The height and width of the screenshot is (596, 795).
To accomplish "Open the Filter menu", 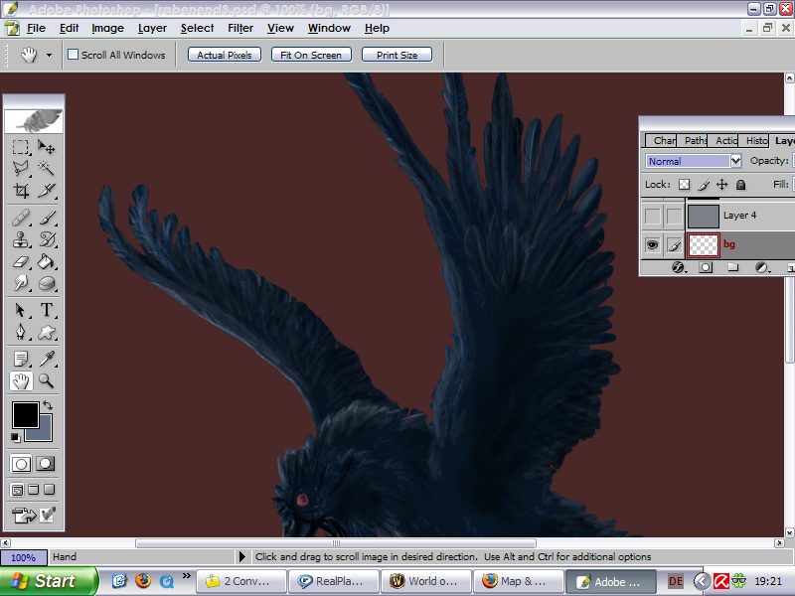I will coord(240,29).
